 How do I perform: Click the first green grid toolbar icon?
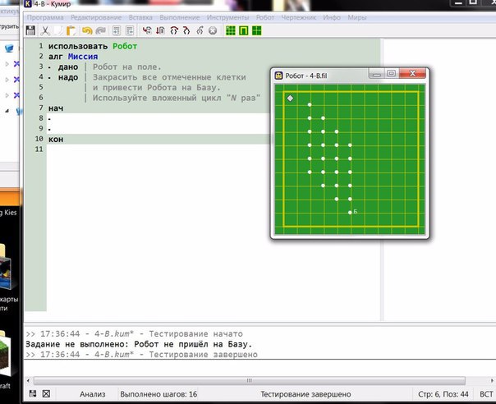pyautogui.click(x=230, y=31)
